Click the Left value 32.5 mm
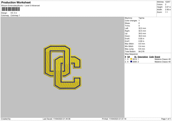 pyautogui.click(x=142, y=28)
